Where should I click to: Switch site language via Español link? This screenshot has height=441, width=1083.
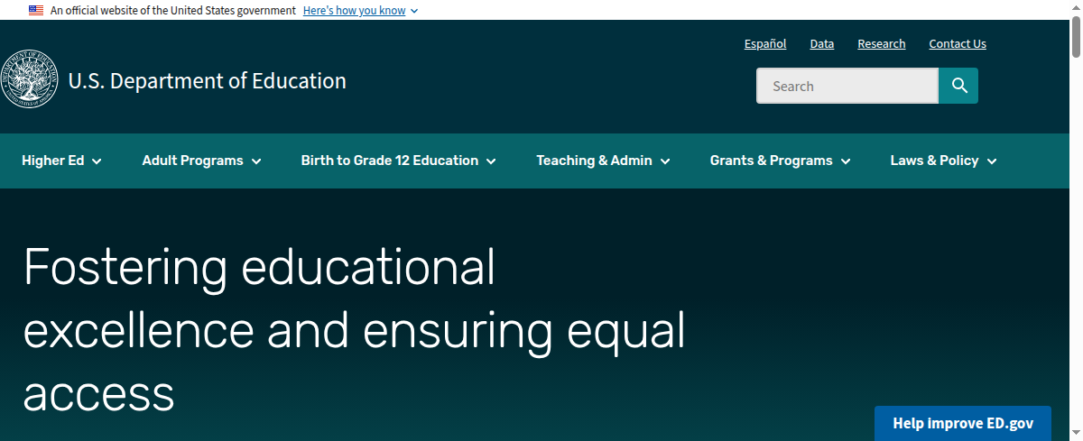764,43
